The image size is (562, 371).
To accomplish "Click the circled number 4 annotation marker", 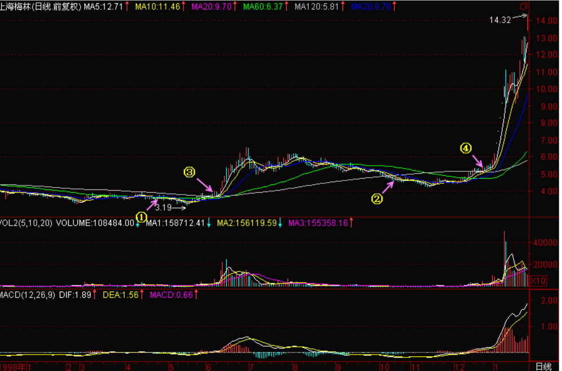I will (466, 148).
